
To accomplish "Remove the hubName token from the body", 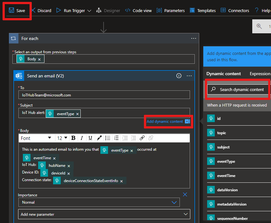I will (x=69, y=166).
